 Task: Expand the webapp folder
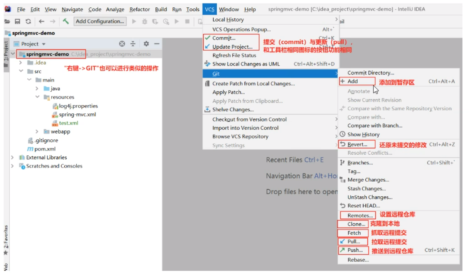pos(37,132)
